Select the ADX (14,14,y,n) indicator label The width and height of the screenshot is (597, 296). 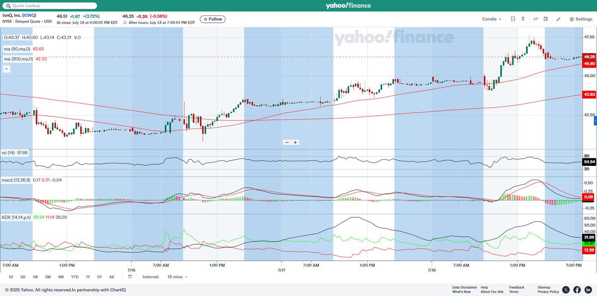click(x=15, y=217)
